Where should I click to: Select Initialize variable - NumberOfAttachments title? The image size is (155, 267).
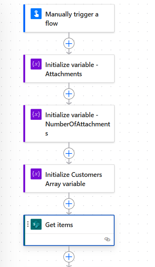[x=78, y=124]
